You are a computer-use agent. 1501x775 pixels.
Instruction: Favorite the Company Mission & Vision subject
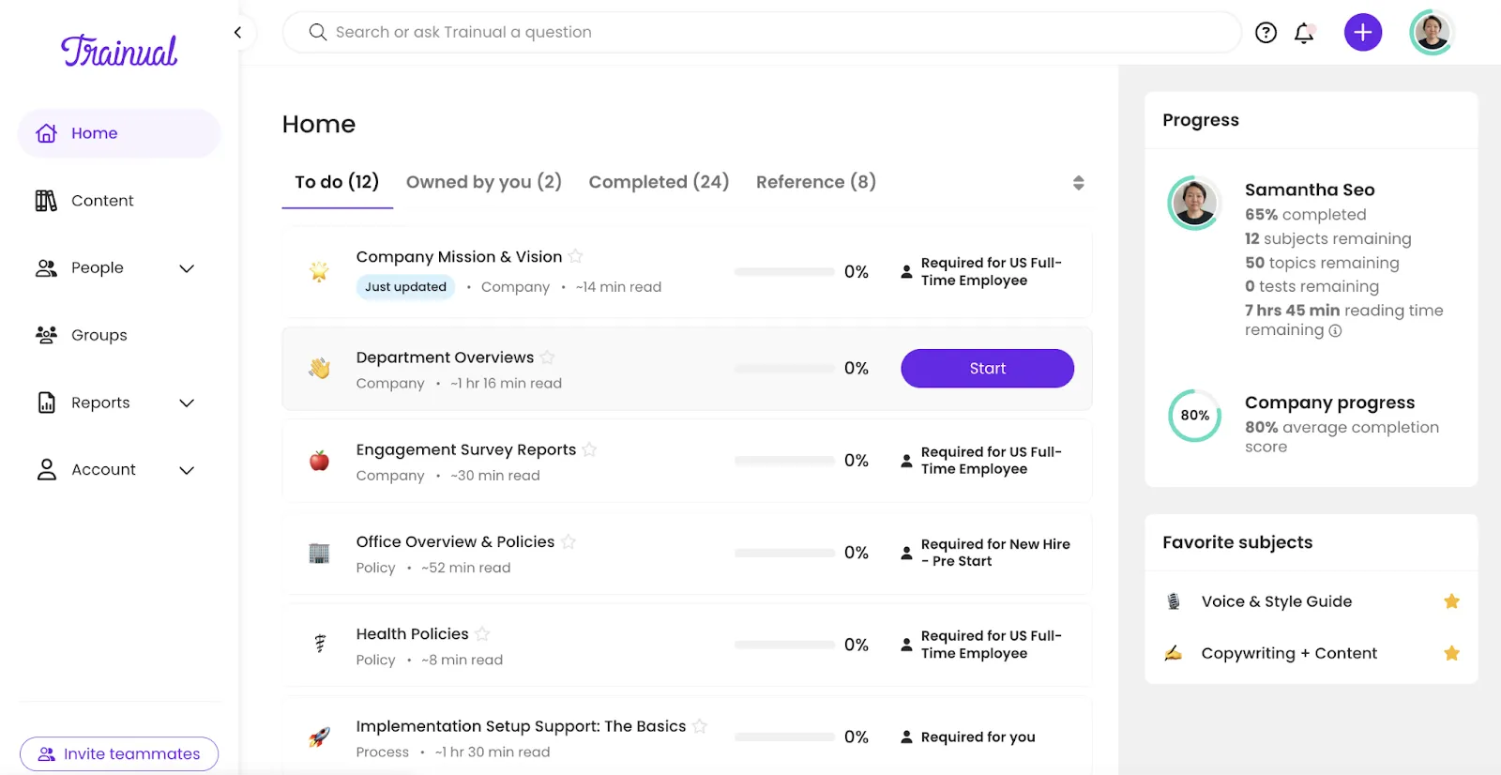pos(576,256)
